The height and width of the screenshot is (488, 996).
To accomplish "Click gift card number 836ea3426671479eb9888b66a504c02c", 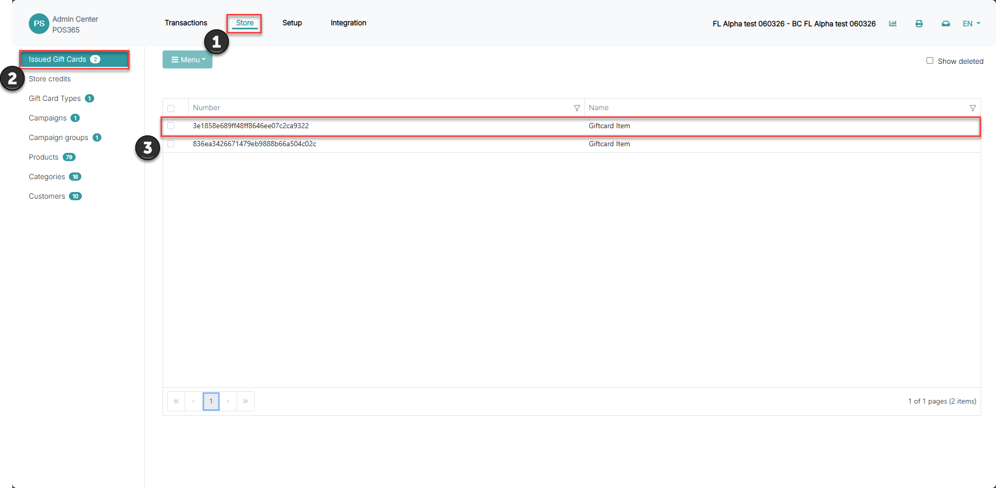I will pyautogui.click(x=254, y=144).
